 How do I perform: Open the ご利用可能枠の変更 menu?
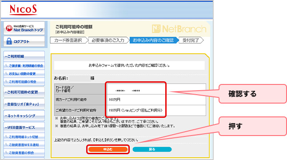coord(24,92)
